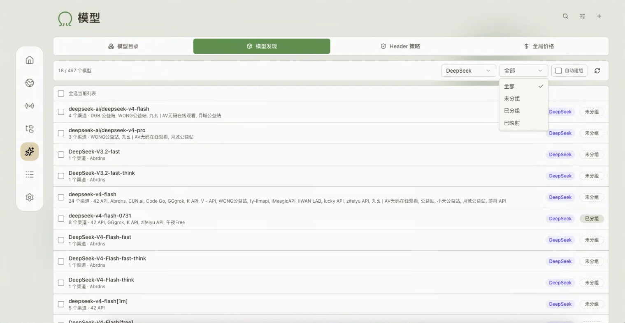This screenshot has height=323, width=625.
Task: Check deepseek-ai/deepseek-v4-flash row checkbox
Action: pos(61,112)
